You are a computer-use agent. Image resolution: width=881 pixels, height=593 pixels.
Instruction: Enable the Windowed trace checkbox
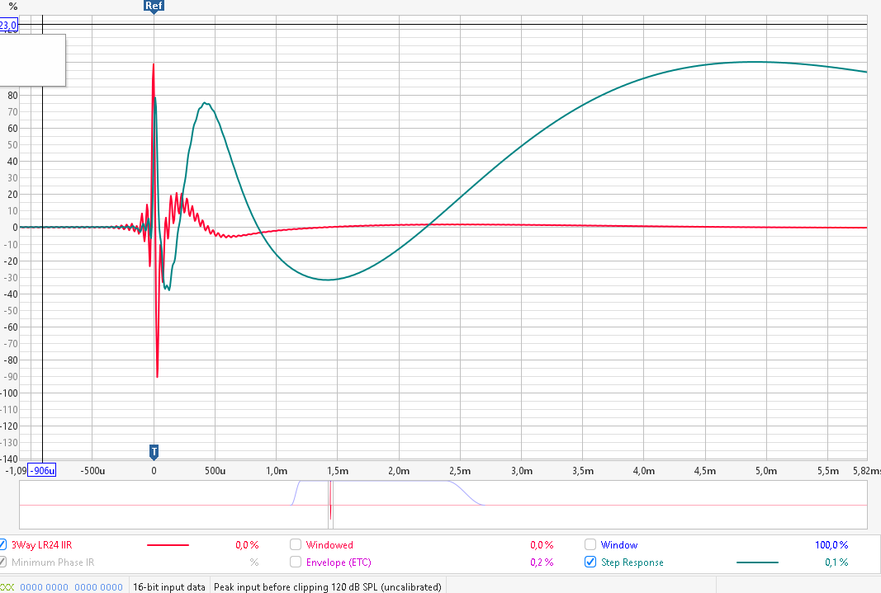click(x=296, y=544)
